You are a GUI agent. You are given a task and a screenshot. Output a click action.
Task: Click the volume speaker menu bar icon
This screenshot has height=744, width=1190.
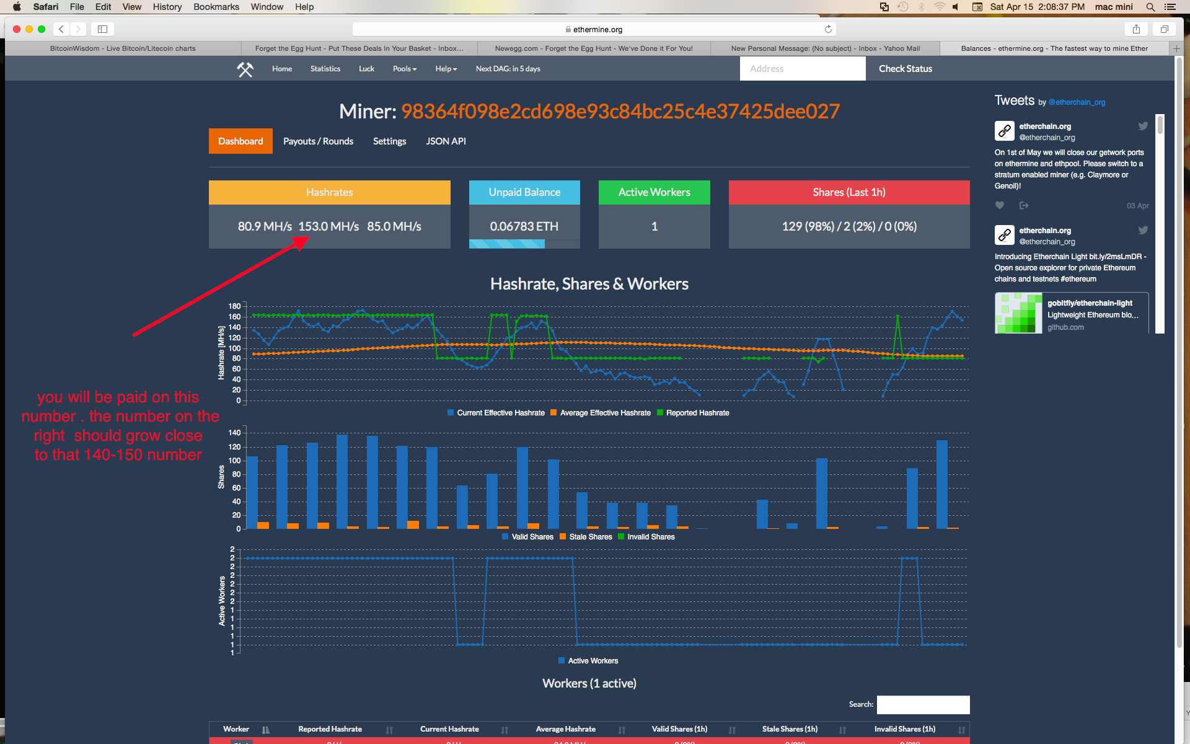pyautogui.click(x=956, y=7)
